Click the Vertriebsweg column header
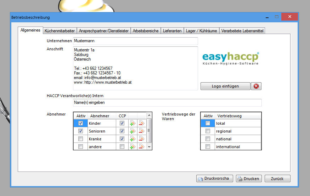 pos(238,116)
